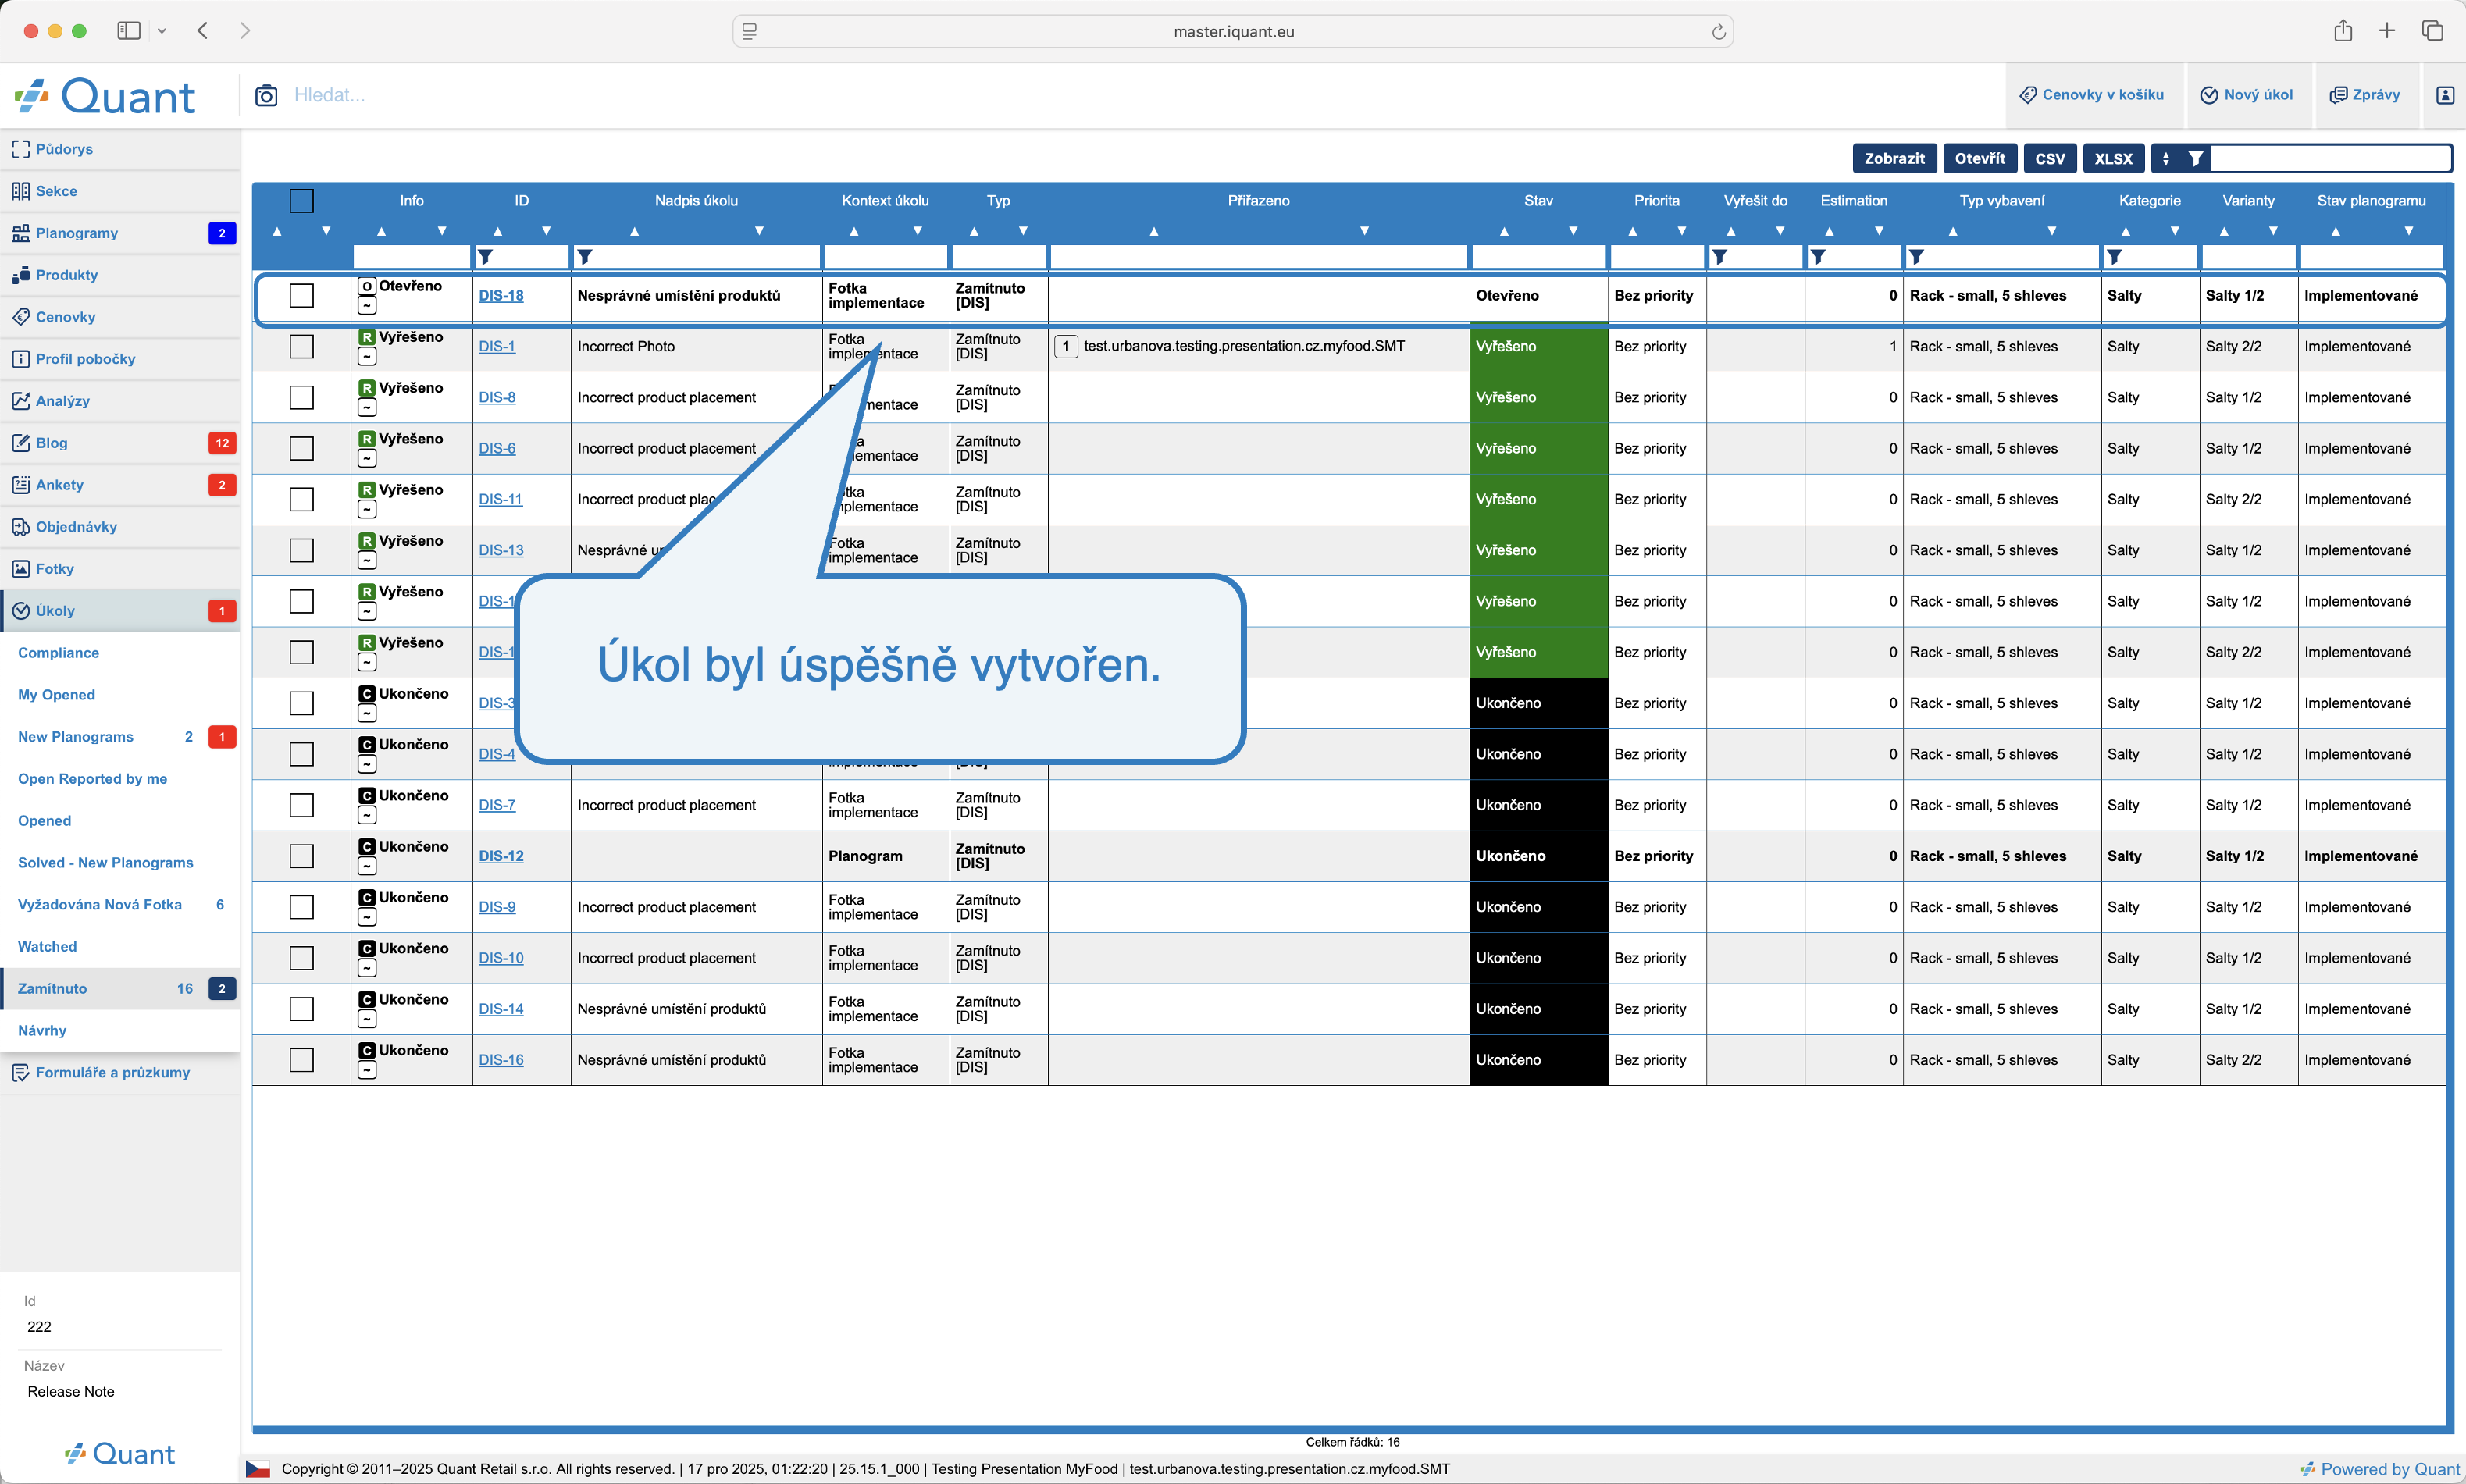This screenshot has height=1484, width=2466.
Task: Click the funnel icon in the Kategorie filter
Action: (x=2114, y=257)
